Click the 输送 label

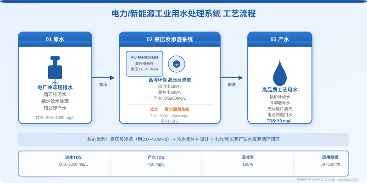click(232, 85)
